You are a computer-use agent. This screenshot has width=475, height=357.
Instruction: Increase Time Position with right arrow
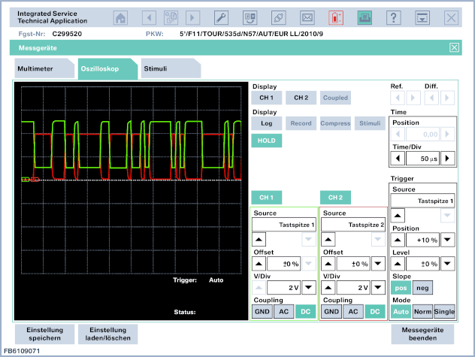click(447, 134)
